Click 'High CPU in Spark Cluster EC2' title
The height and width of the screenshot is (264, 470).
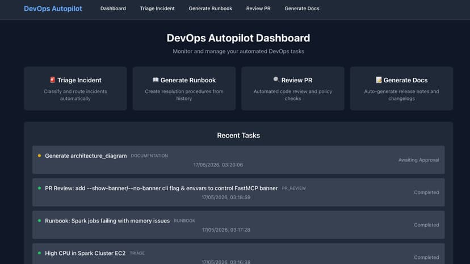85,253
